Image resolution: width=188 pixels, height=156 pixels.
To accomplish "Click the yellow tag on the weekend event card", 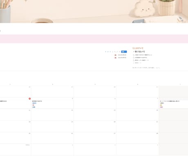I will point(161,105).
